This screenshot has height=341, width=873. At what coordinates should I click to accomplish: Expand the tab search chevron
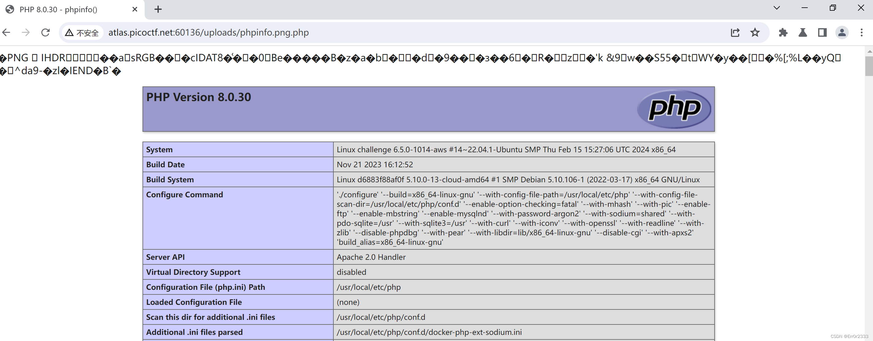(x=777, y=8)
